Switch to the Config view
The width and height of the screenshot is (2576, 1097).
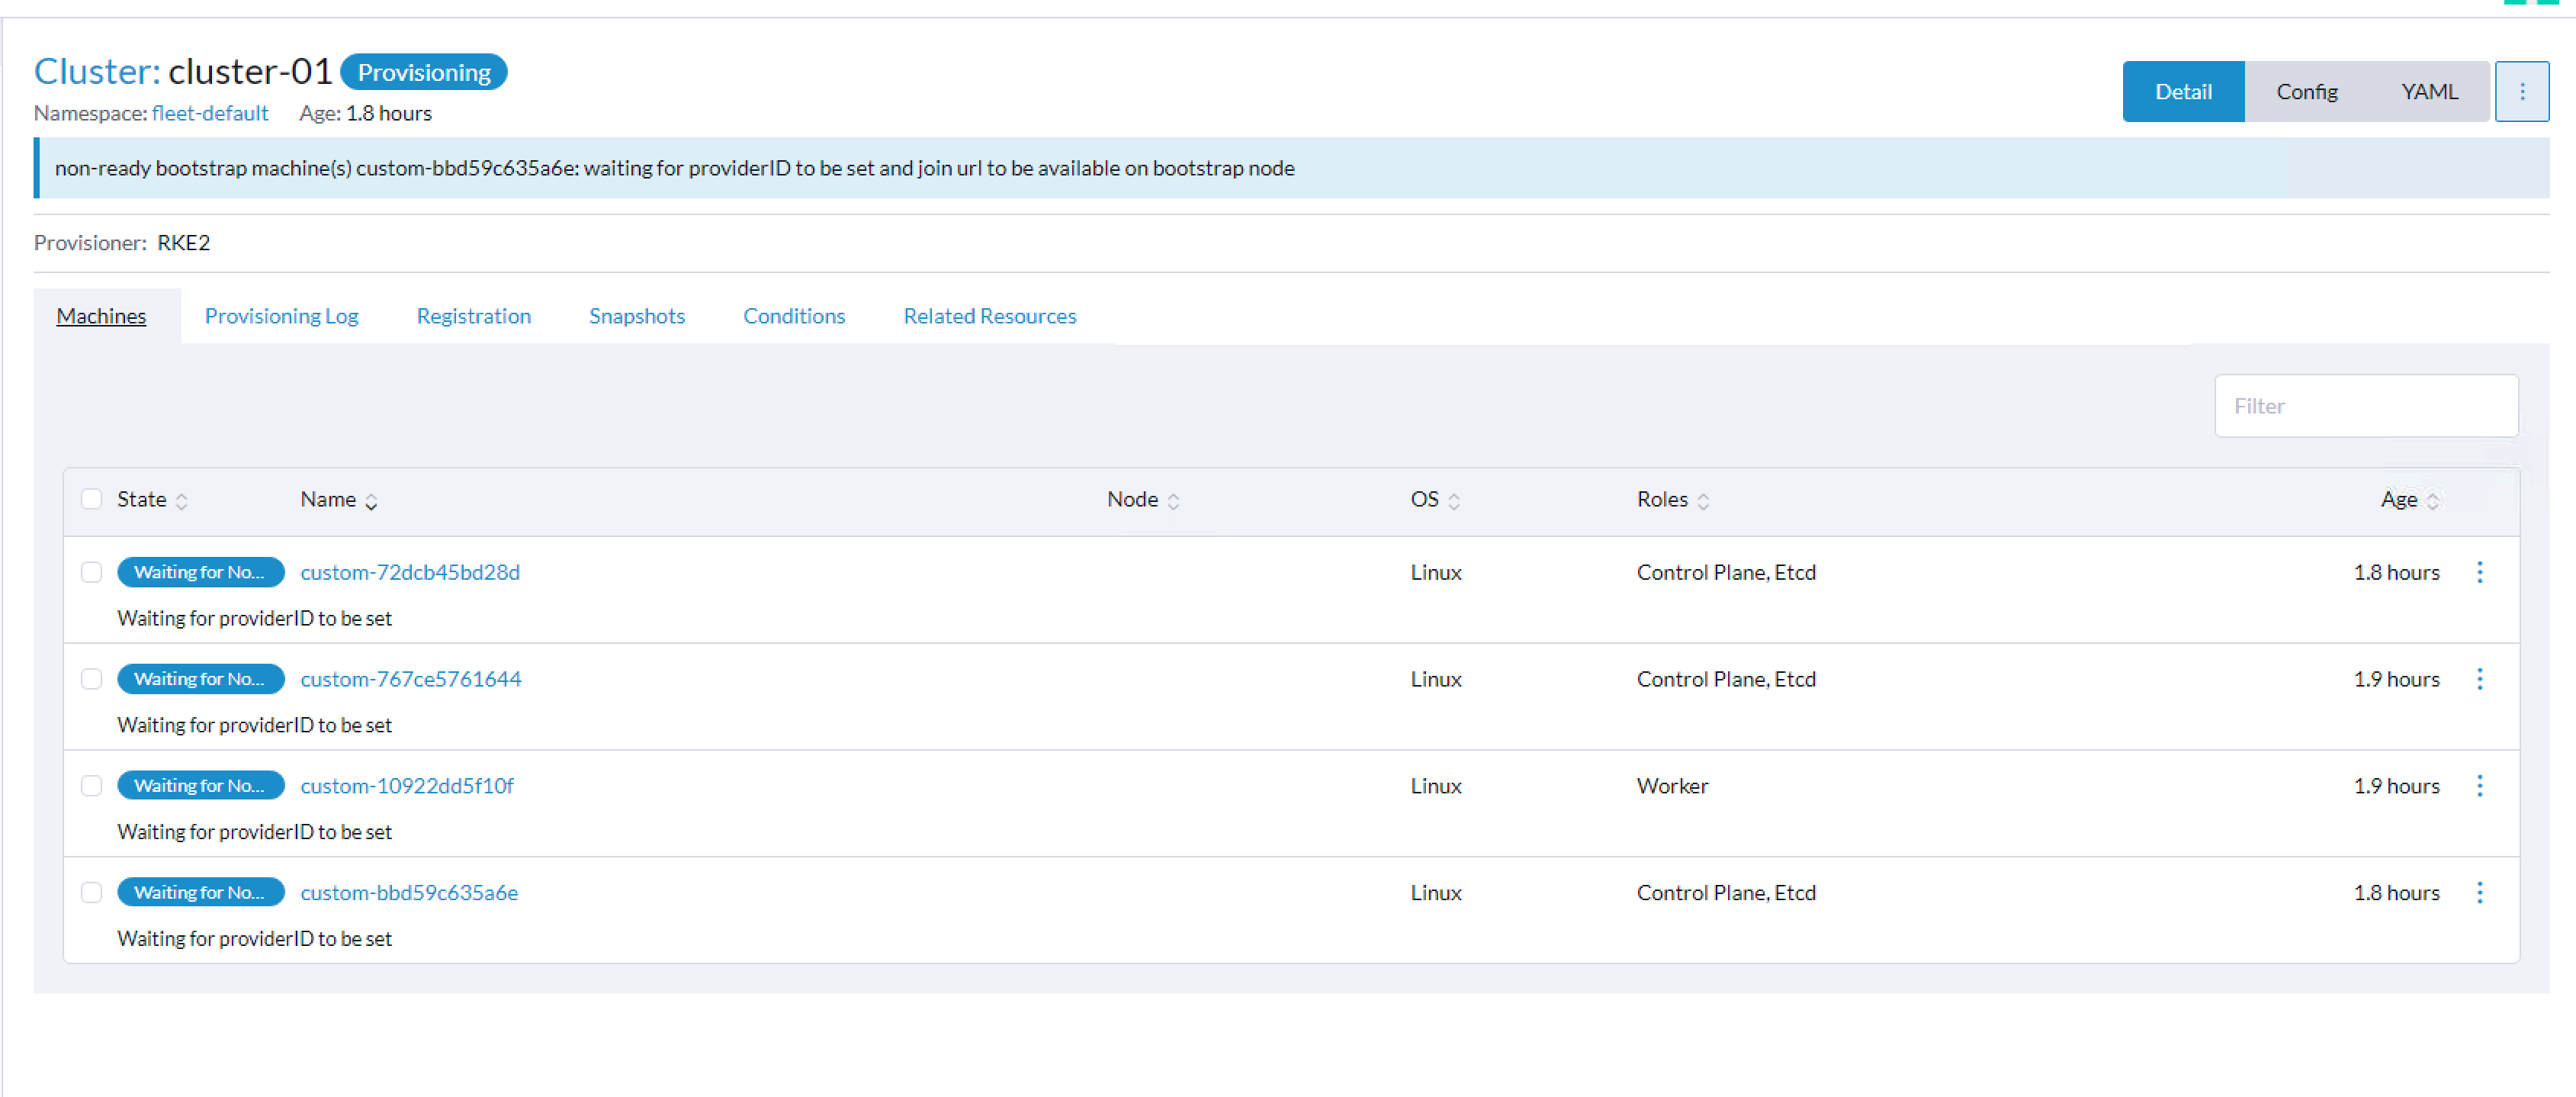[x=2307, y=91]
